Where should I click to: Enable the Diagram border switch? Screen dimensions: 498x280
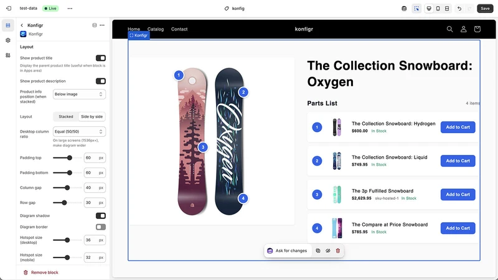101,227
